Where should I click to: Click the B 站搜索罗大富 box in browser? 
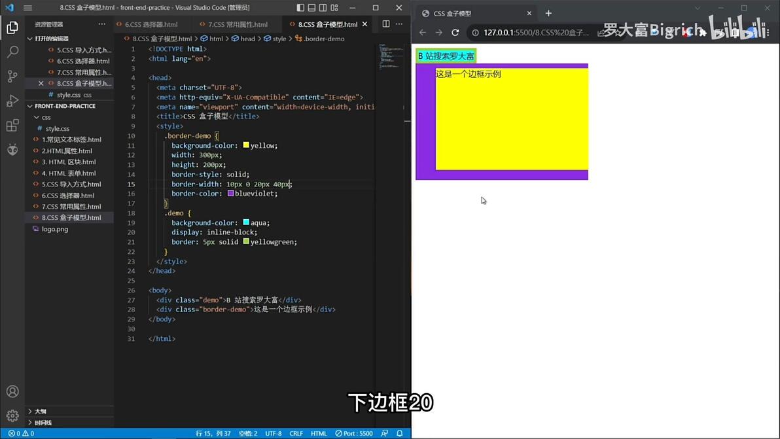[x=446, y=56]
